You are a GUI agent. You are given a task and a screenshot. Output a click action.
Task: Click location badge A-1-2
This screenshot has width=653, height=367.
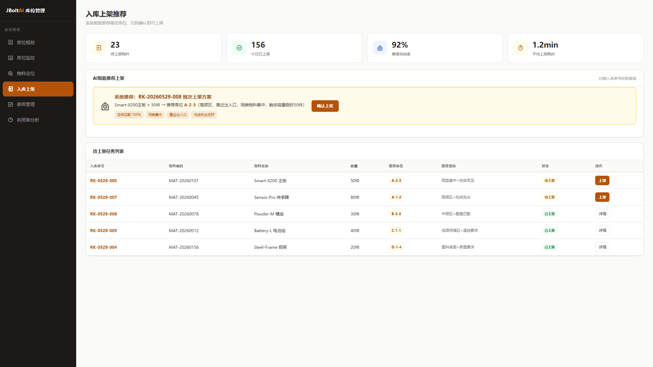pyautogui.click(x=396, y=197)
